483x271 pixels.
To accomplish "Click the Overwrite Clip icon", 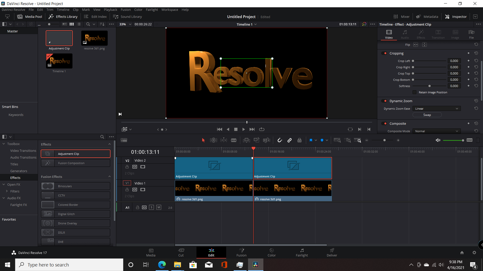I will pos(257,140).
